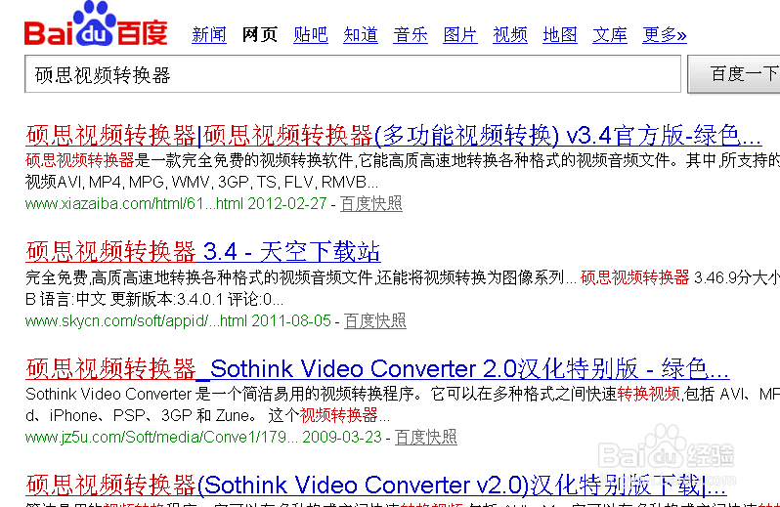
Task: Click the snippet line d、iPhone、PSP、3GP 和 Zune
Action: point(208,415)
